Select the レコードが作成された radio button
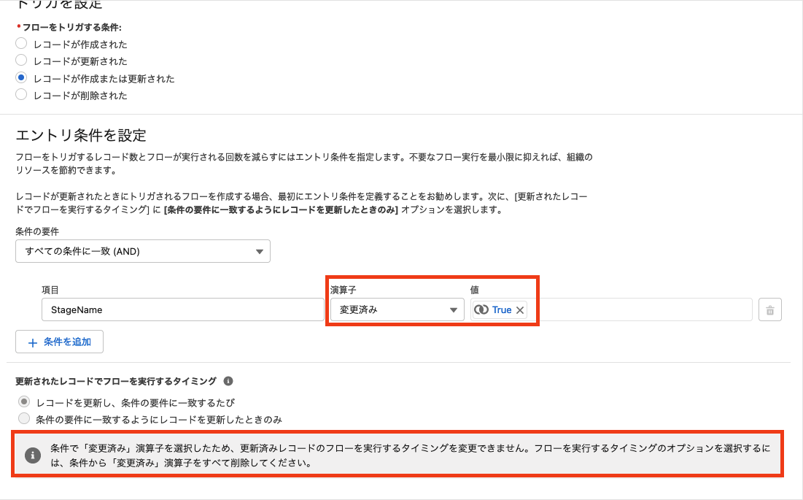 pyautogui.click(x=21, y=44)
